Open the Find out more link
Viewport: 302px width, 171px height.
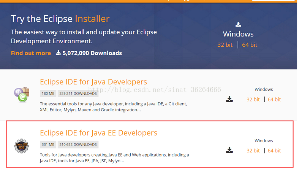[x=31, y=53]
